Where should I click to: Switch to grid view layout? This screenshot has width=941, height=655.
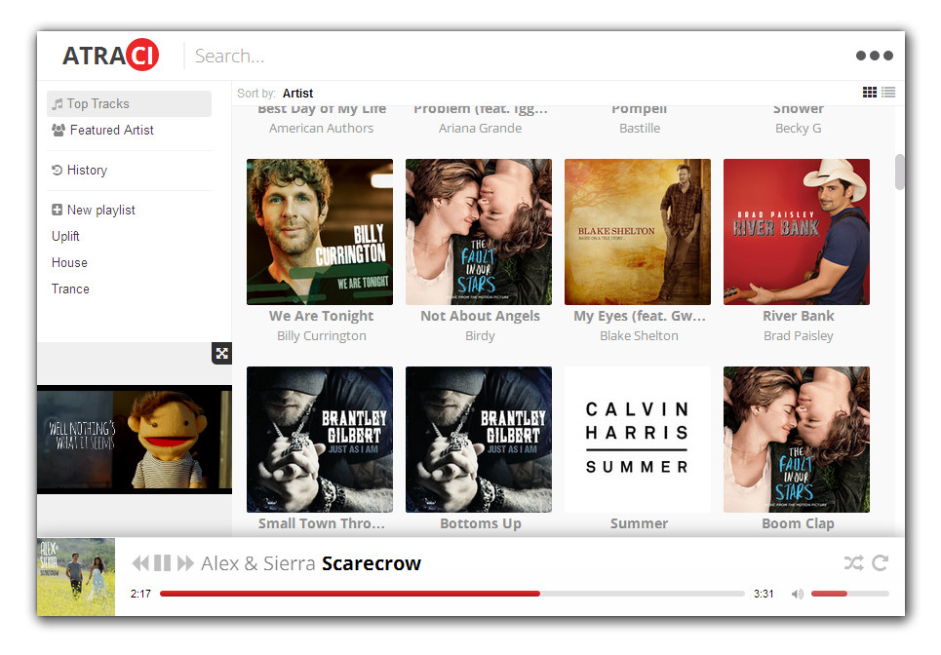point(869,93)
